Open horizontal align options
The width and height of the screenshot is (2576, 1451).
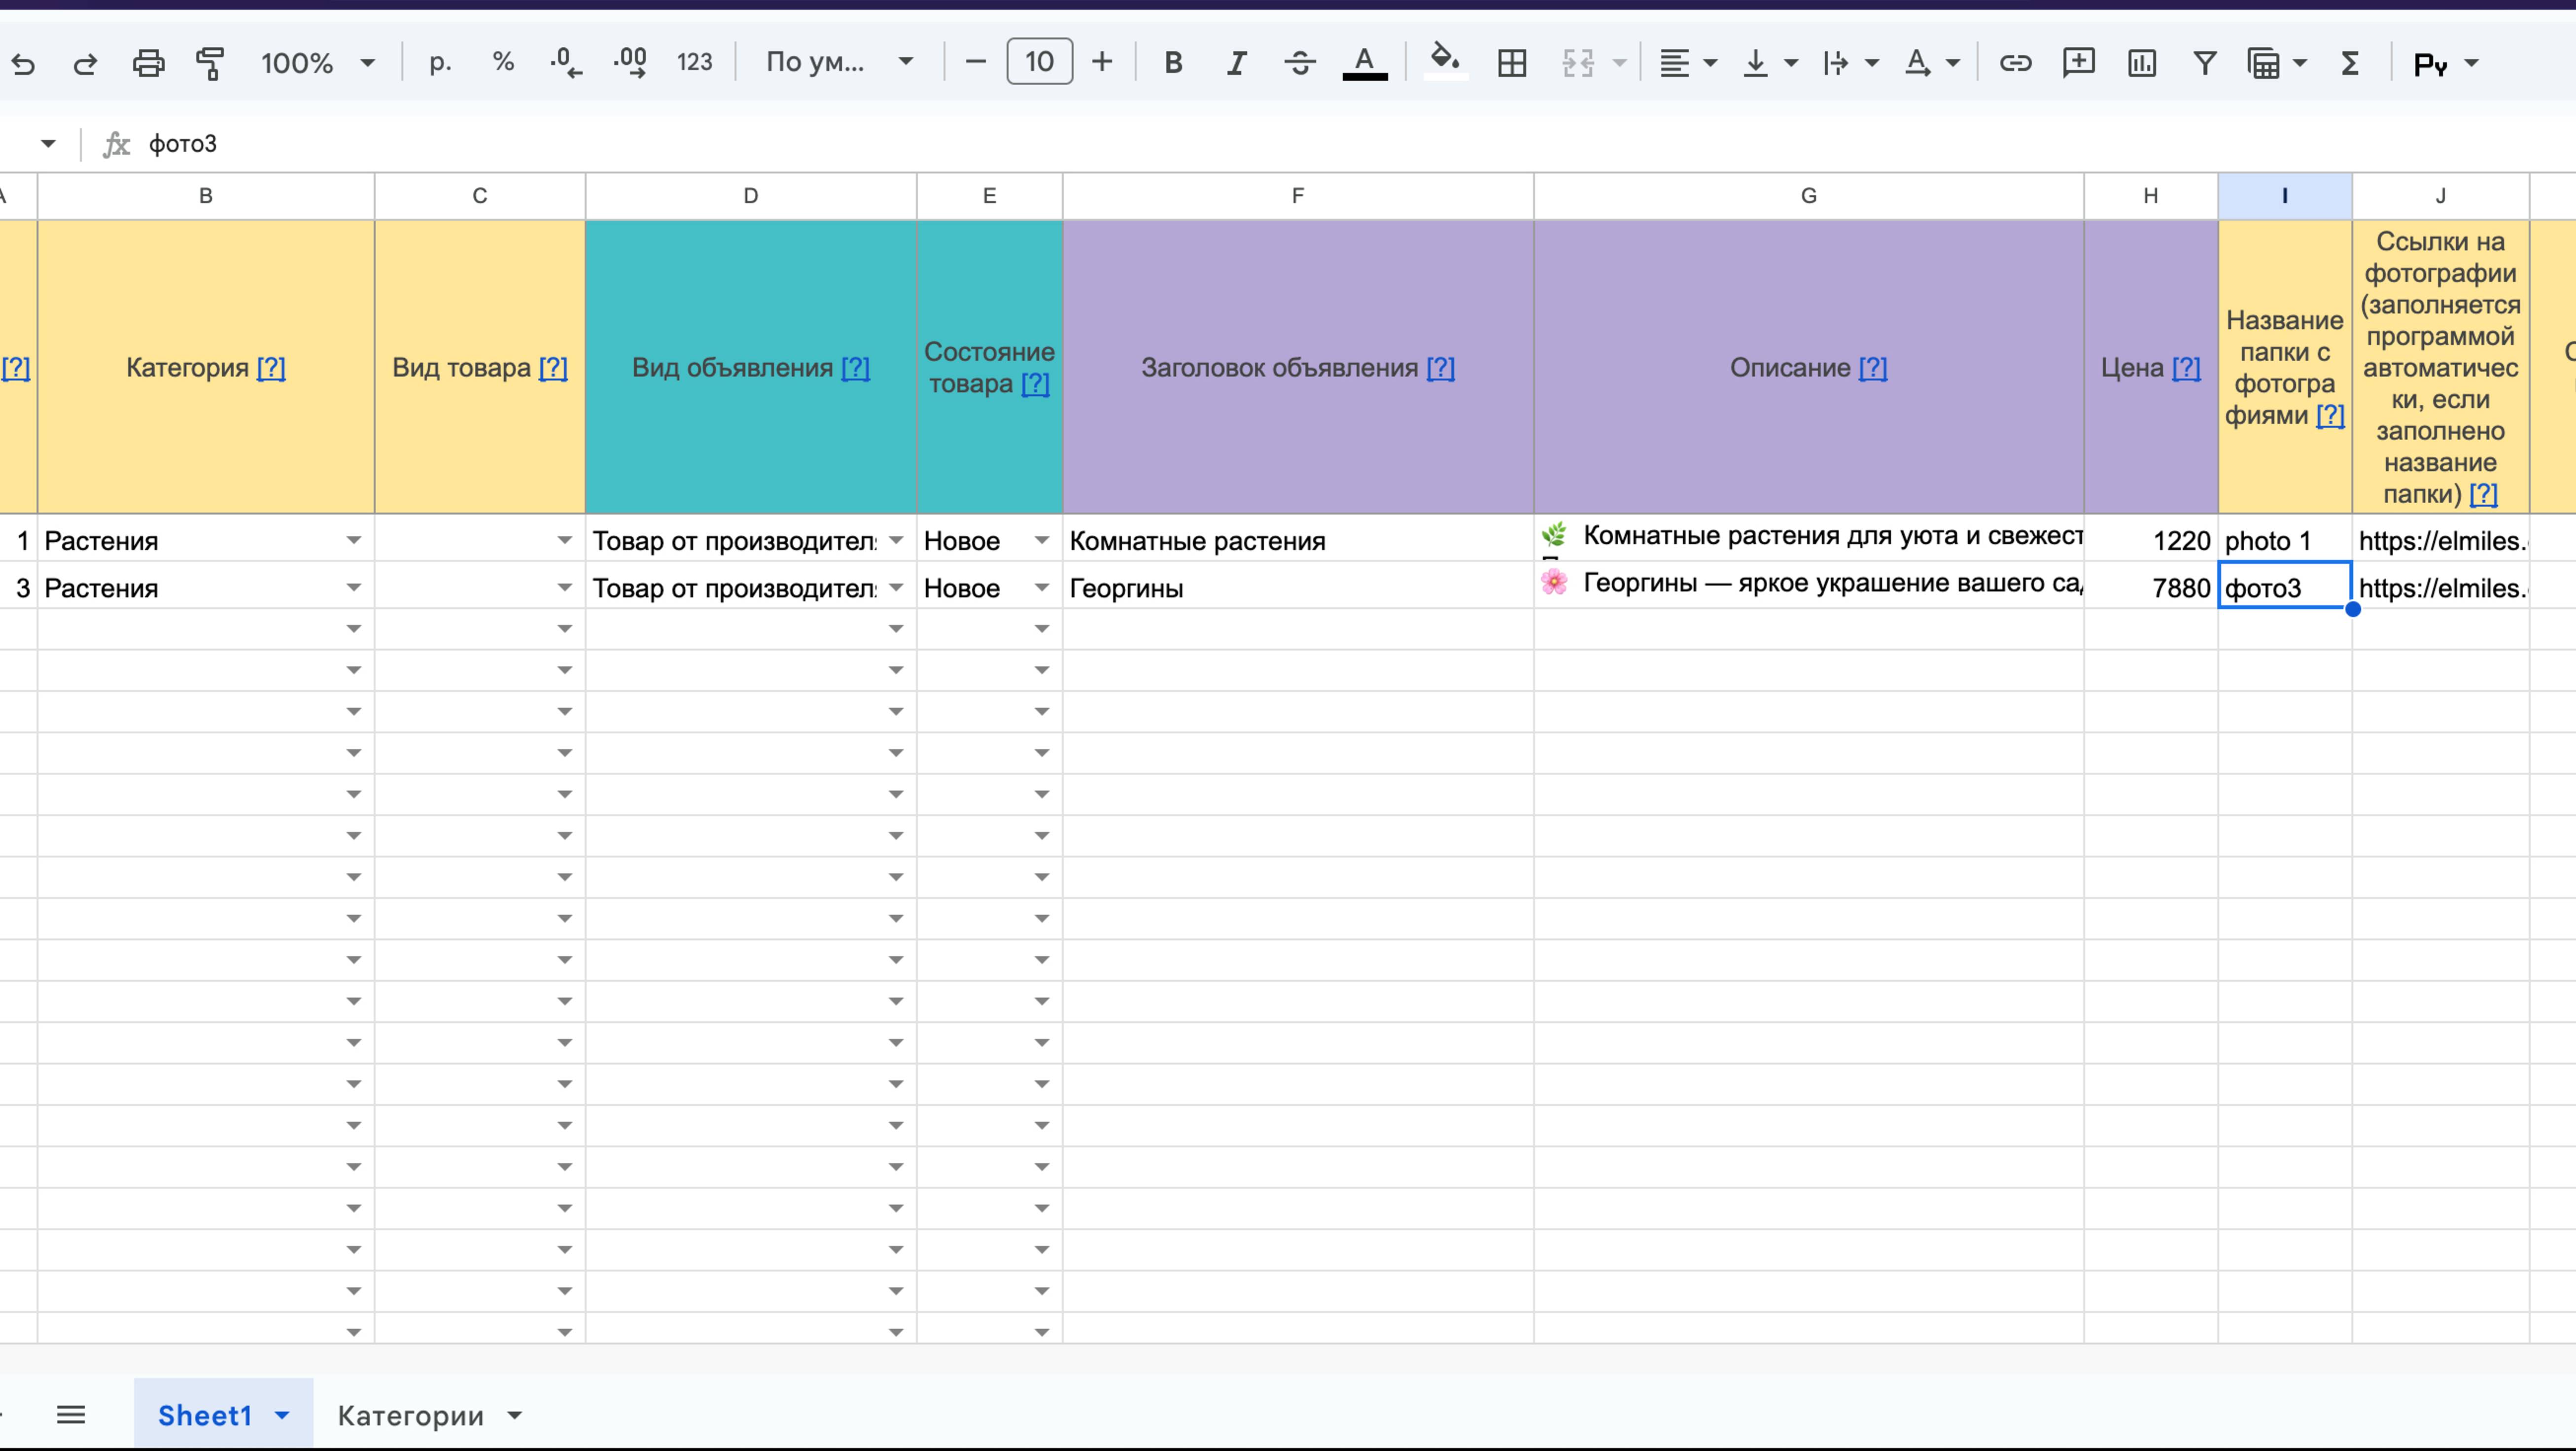tap(1687, 63)
